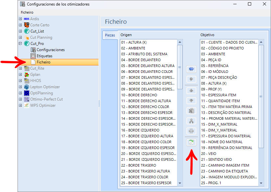The image size is (271, 192).
Task: Expand the Ardis tree node
Action: [20, 19]
